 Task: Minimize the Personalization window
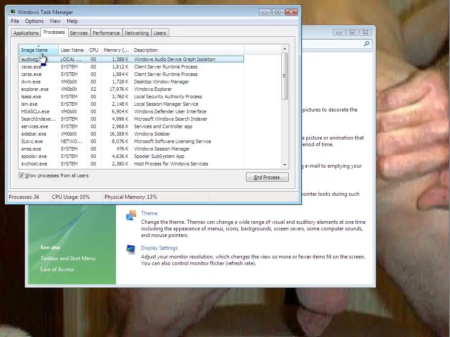coord(339,32)
